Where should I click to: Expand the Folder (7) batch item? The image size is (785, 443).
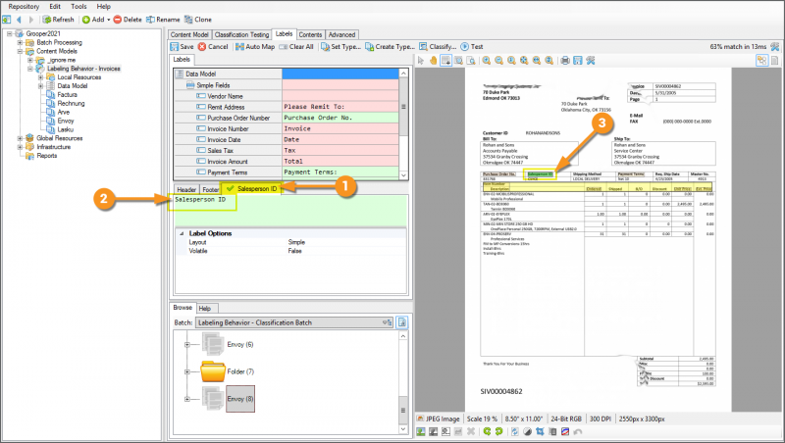click(x=186, y=371)
